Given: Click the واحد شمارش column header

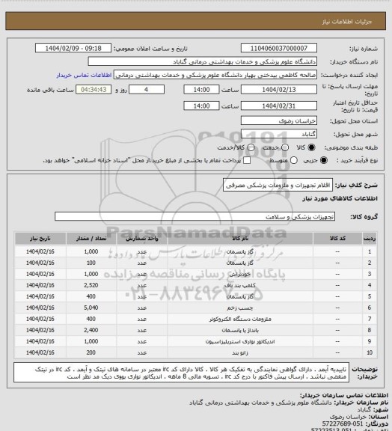Looking at the screenshot, I should pos(142,238).
